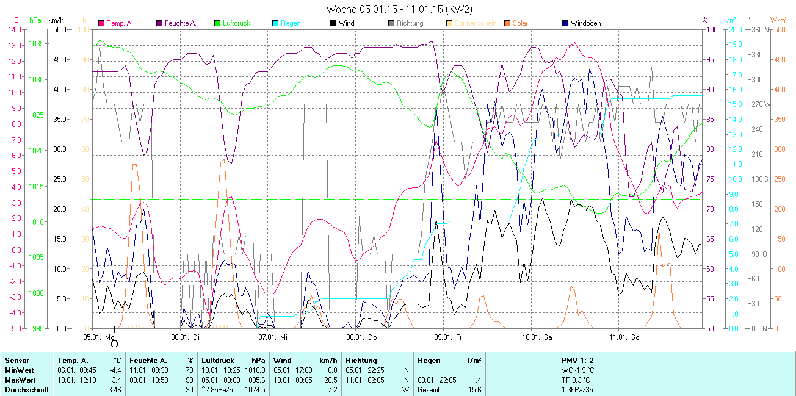Click the gray Richtung legend swatch
Screen dimensions: 796x396
click(391, 24)
